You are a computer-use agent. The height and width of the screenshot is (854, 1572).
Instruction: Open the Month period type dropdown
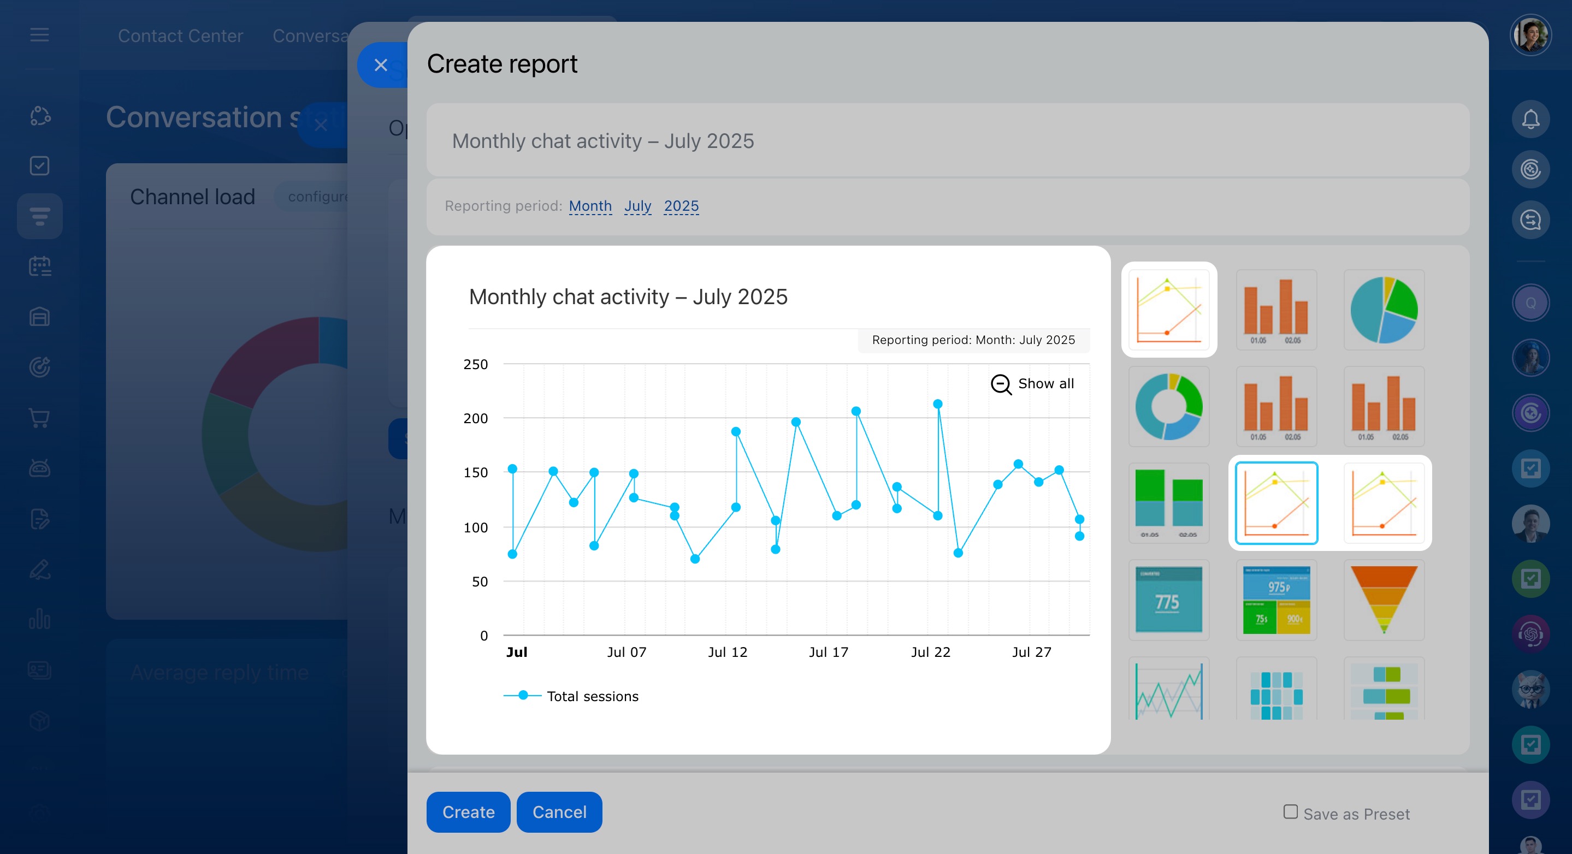[589, 206]
